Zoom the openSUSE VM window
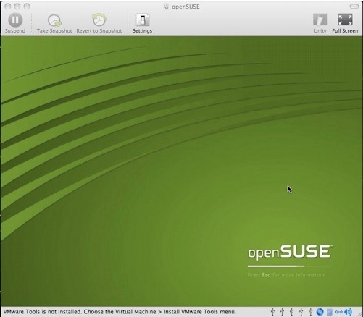This screenshot has height=317, width=363. click(x=27, y=7)
